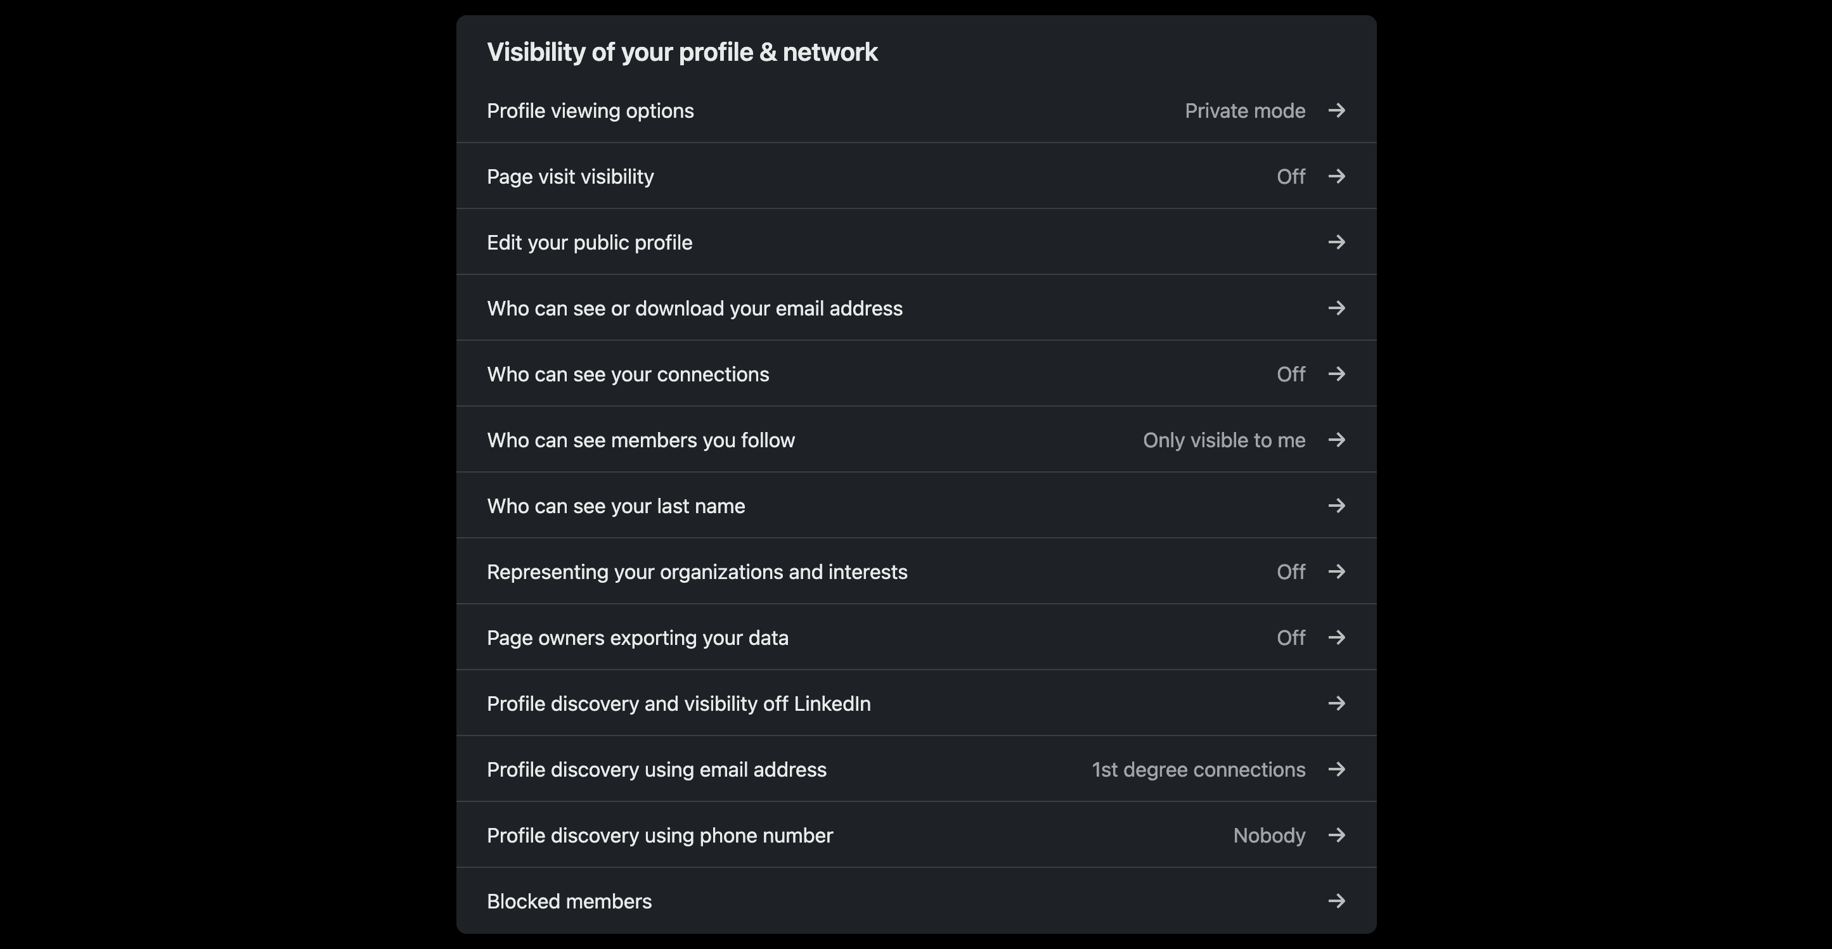
Task: Click the 'Visibility of your profile & network' heading
Action: click(681, 52)
